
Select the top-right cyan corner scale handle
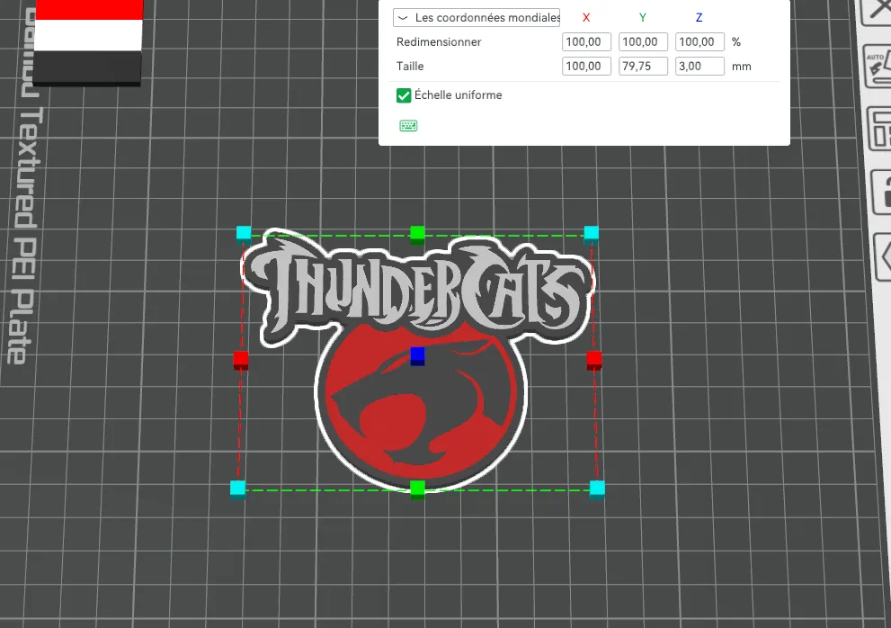click(592, 233)
